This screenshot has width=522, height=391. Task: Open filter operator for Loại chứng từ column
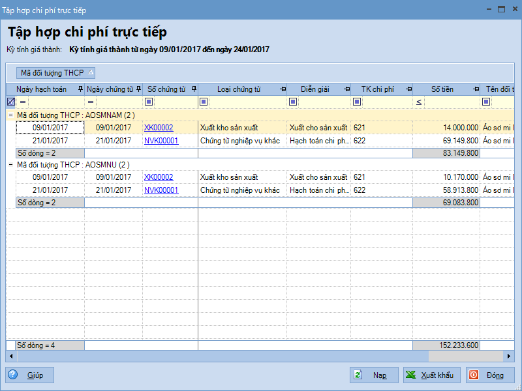pos(204,102)
